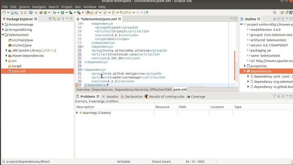This screenshot has width=293, height=165.
Task: Open the Declaration view tab
Action: pos(132,97)
